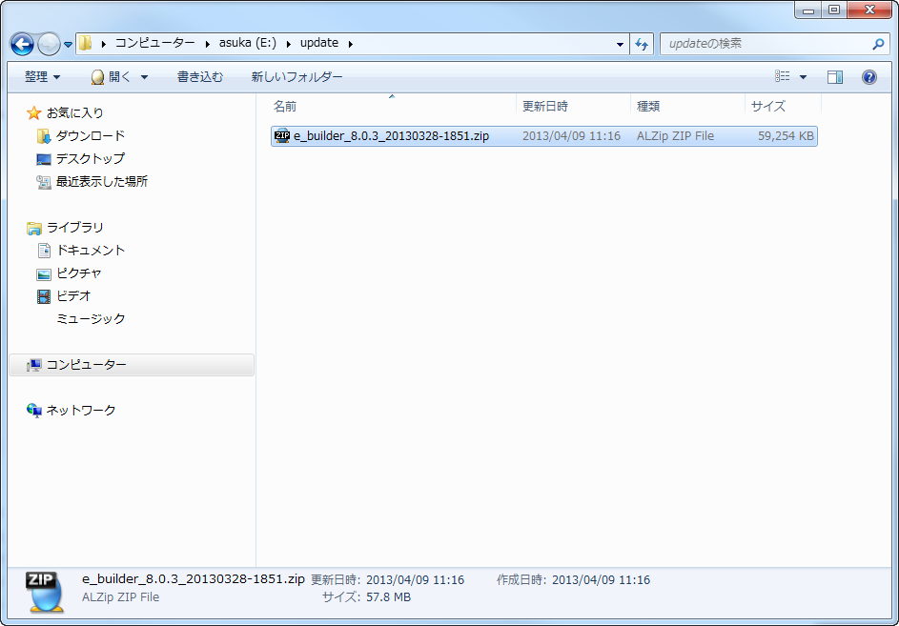Click the 作成日時 value in details pane
Image resolution: width=899 pixels, height=626 pixels.
coord(601,579)
